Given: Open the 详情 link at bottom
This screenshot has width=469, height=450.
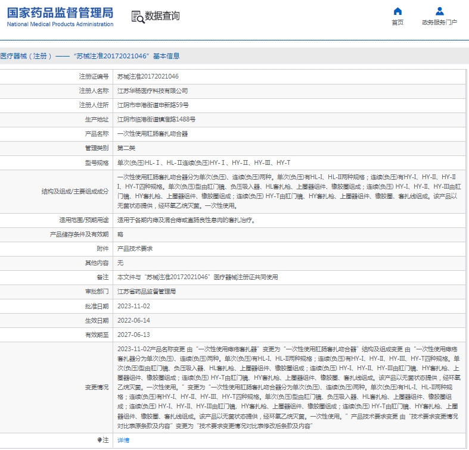Looking at the screenshot, I should tap(123, 440).
